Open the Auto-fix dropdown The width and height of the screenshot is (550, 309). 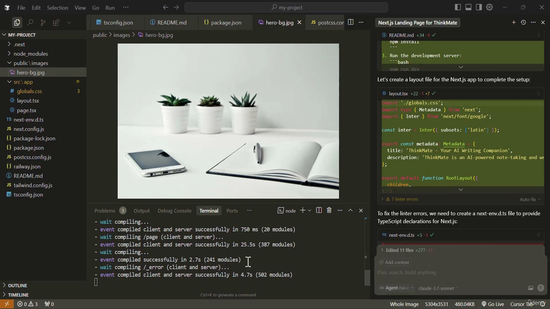coord(530,199)
